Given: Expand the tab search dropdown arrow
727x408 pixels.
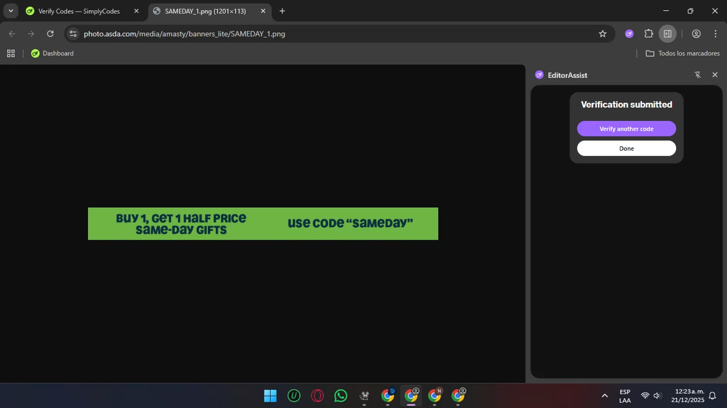Looking at the screenshot, I should (11, 11).
